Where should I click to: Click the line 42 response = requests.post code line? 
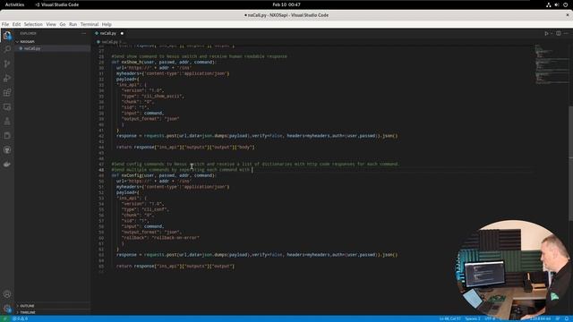[257, 136]
